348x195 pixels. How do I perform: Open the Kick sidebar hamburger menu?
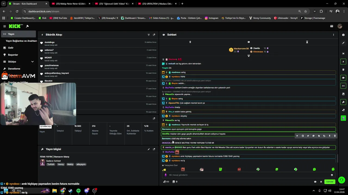coord(4,26)
